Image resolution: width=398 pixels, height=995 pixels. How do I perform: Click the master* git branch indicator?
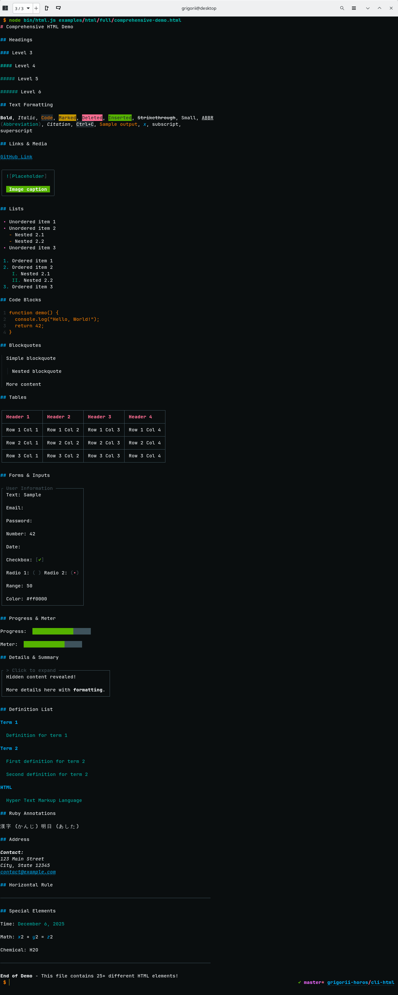pyautogui.click(x=314, y=982)
